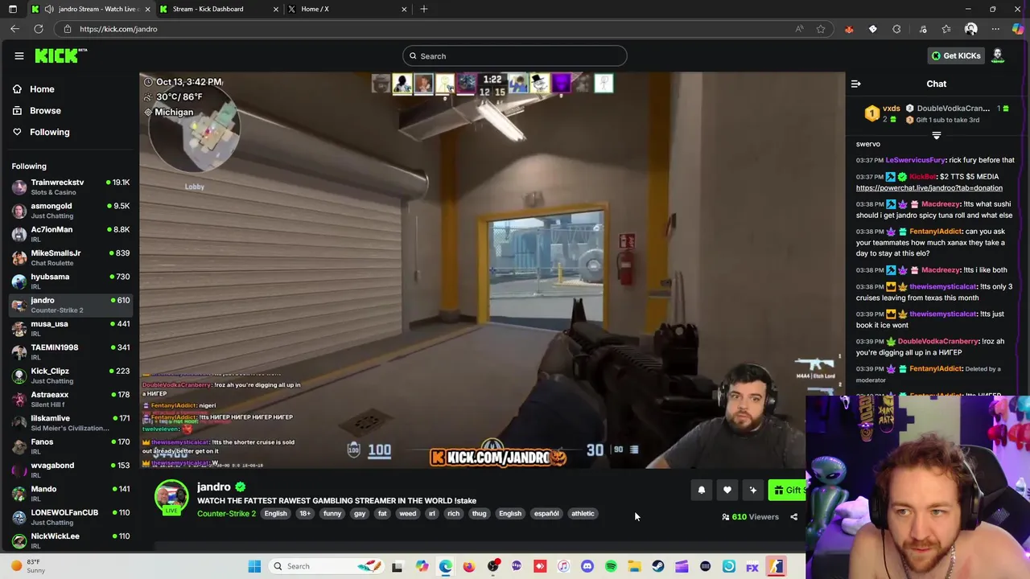Open the Copilot sidebar icon
1030x579 pixels.
point(1018,29)
